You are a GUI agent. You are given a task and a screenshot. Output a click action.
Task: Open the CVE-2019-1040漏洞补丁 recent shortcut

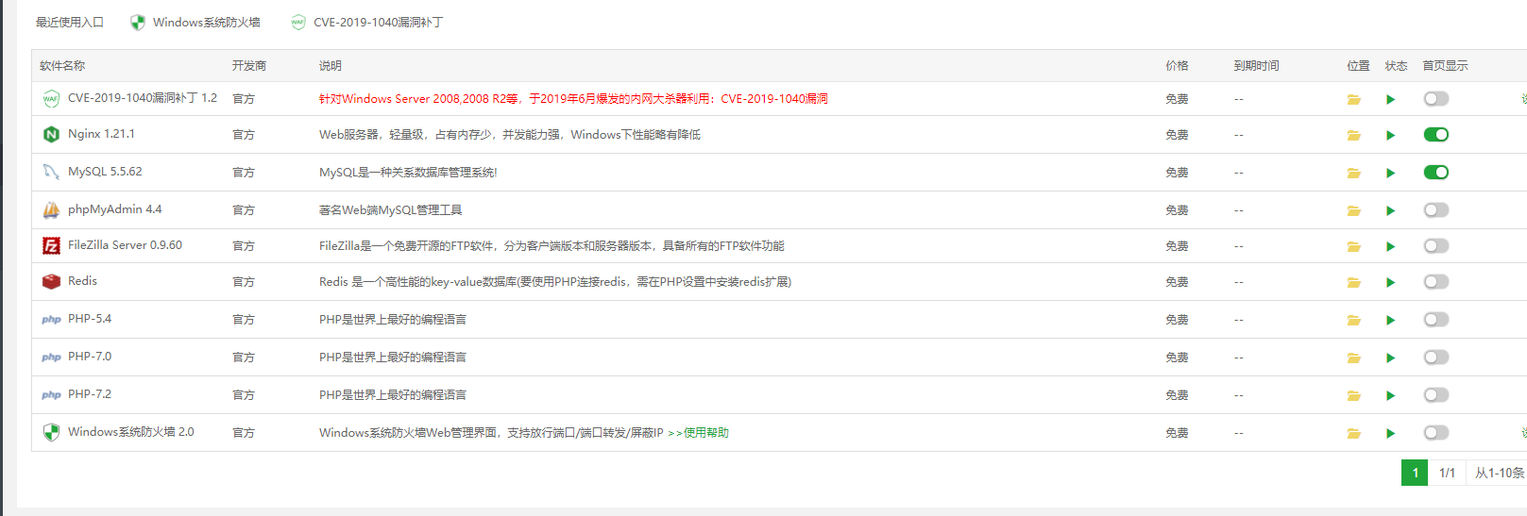(x=366, y=22)
